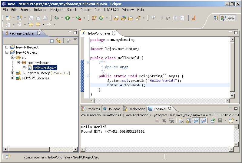Click the Run External Tools icon
Image resolution: width=242 pixels, height=163 pixels.
pyautogui.click(x=79, y=18)
